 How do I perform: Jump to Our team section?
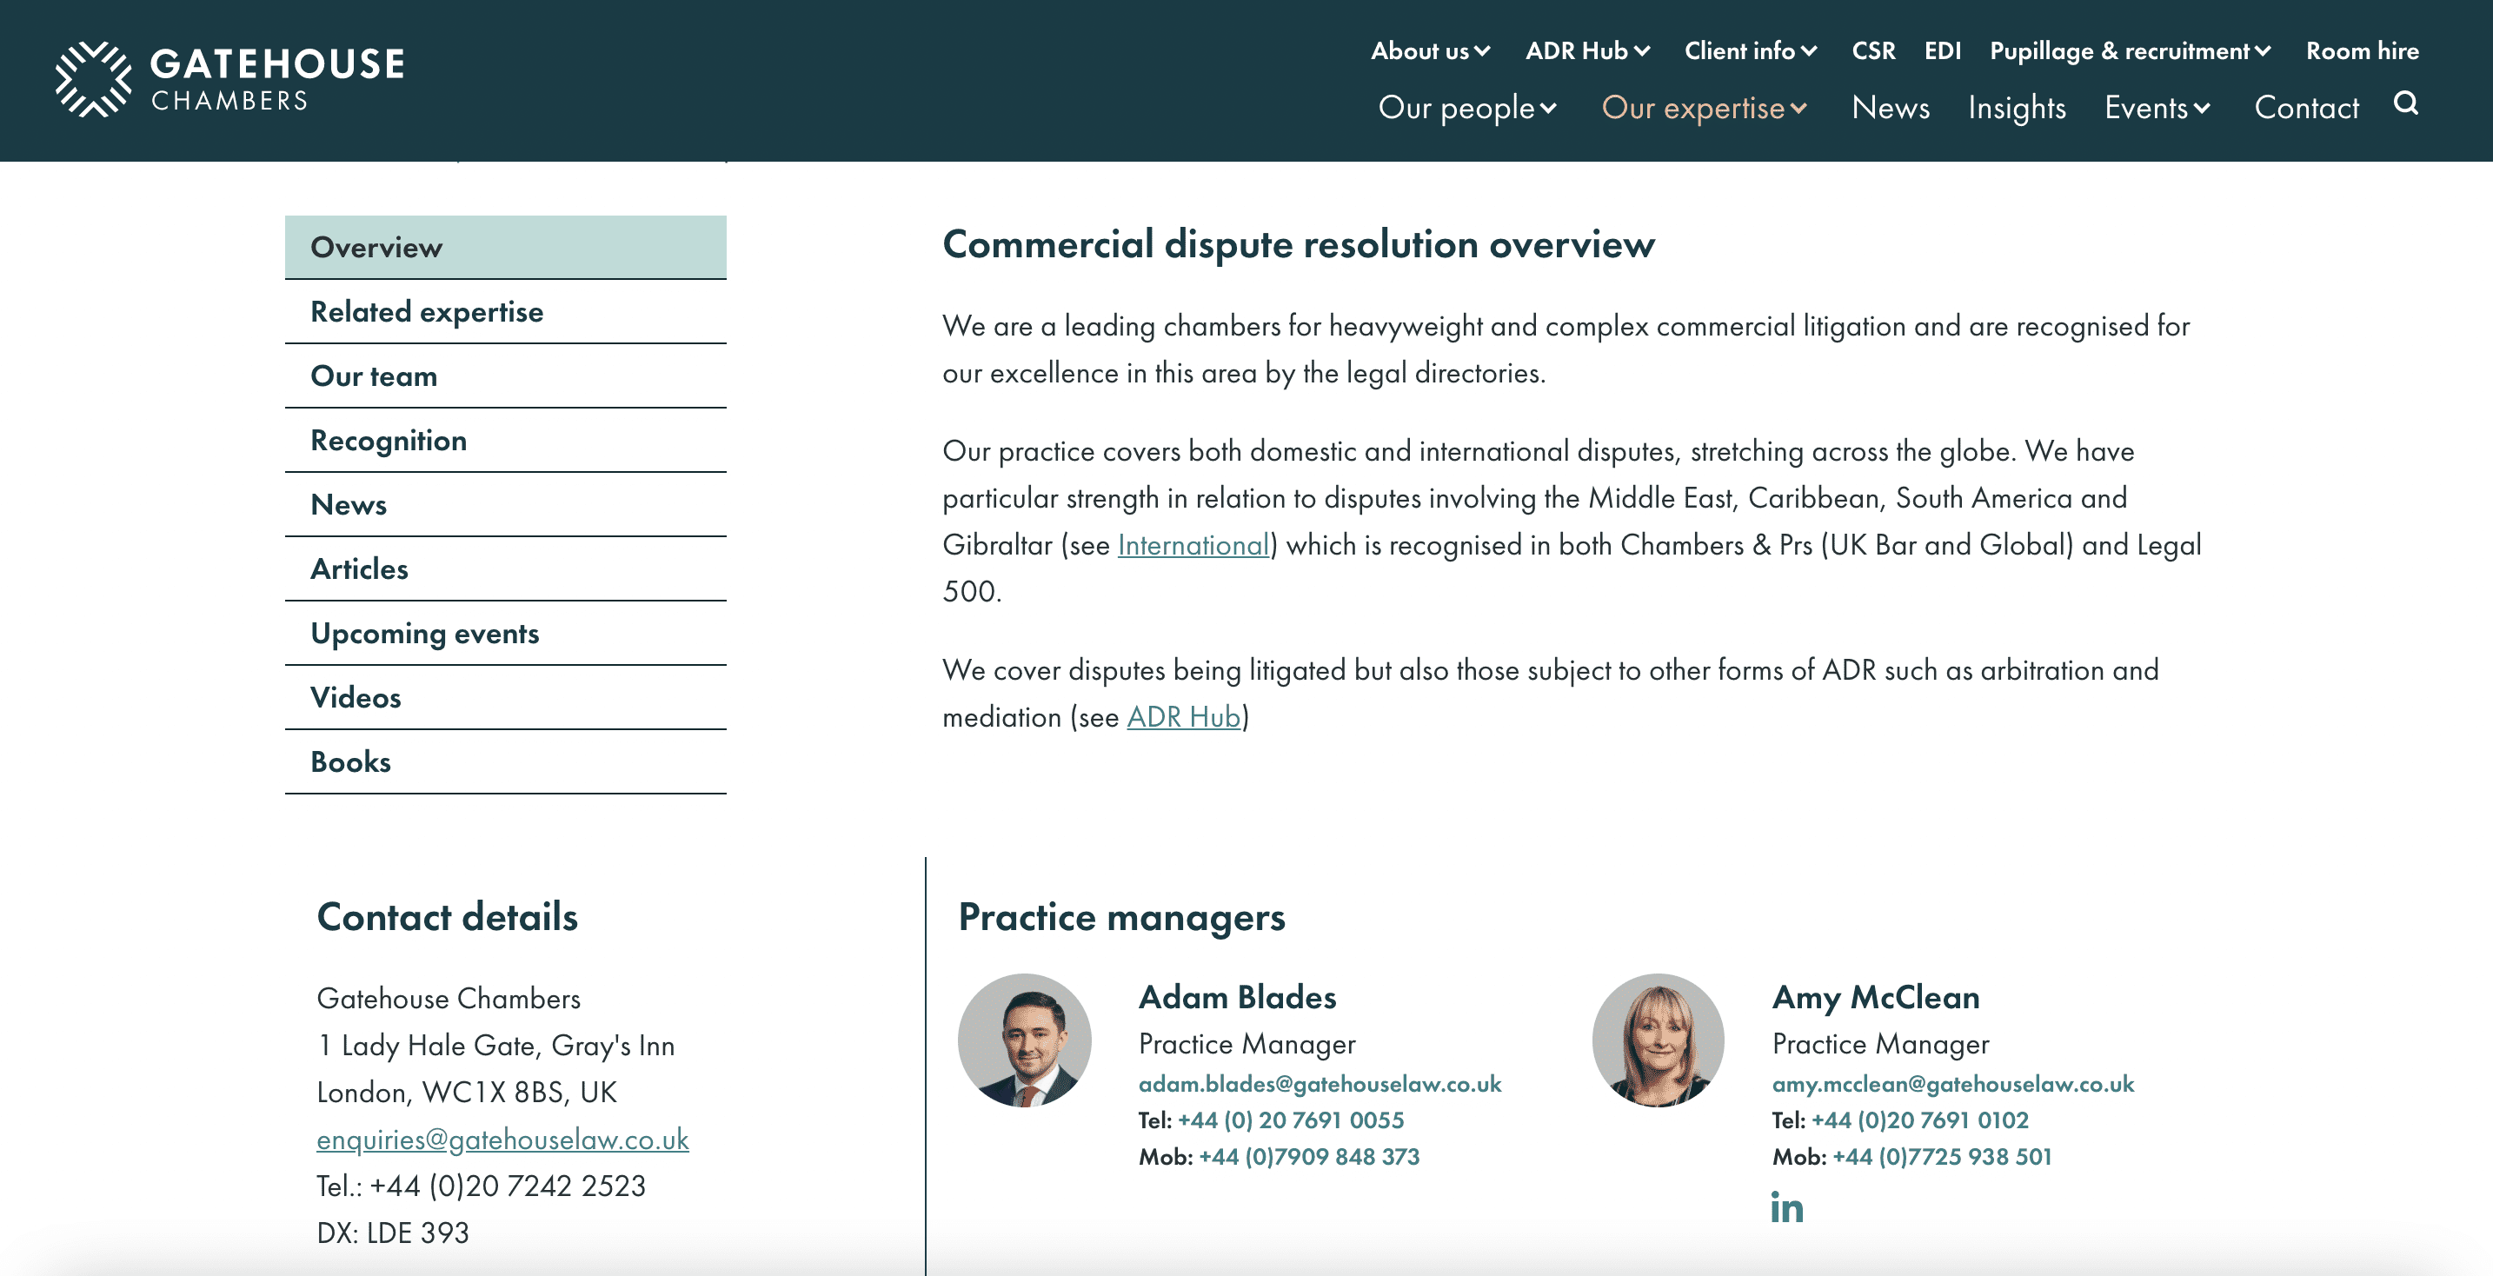[505, 375]
